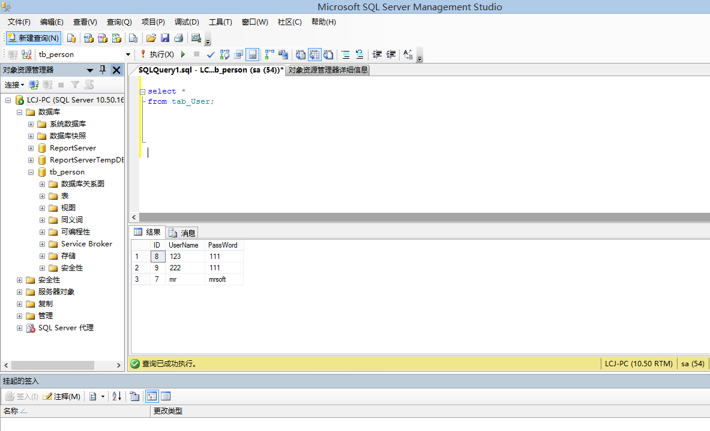Increase the indent of the query
Image resolution: width=710 pixels, height=431 pixels.
[x=391, y=55]
